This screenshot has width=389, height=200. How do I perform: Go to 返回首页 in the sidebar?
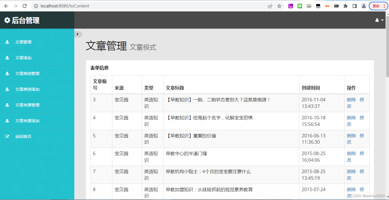click(23, 136)
